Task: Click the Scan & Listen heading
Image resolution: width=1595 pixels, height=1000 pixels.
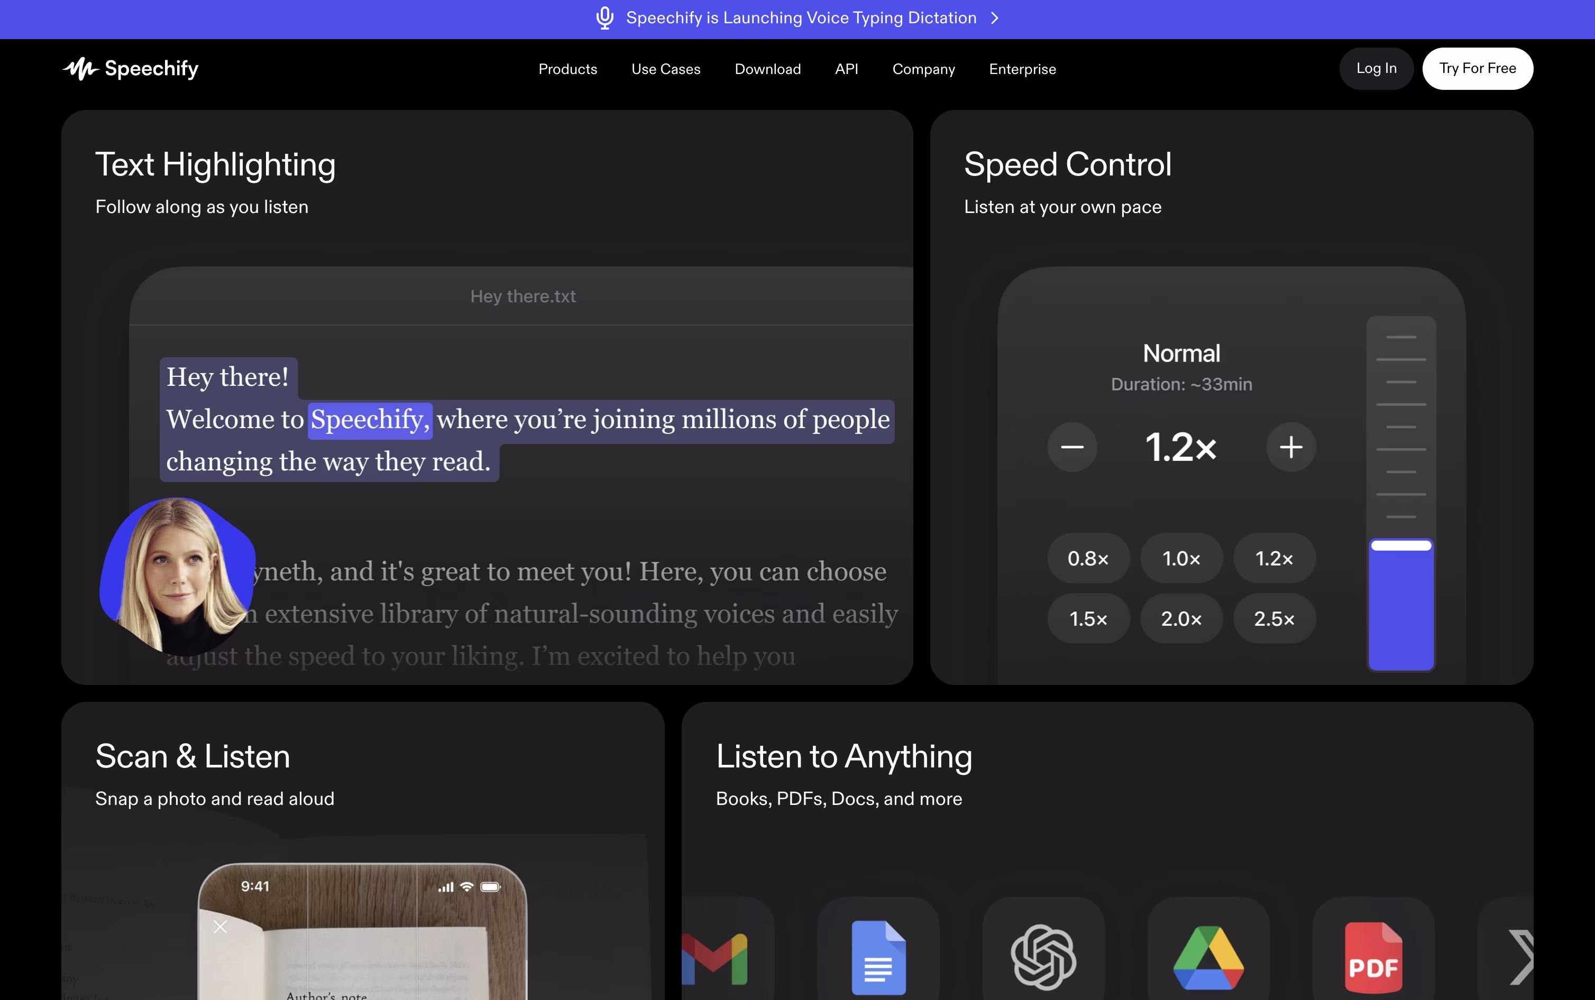Action: point(192,756)
